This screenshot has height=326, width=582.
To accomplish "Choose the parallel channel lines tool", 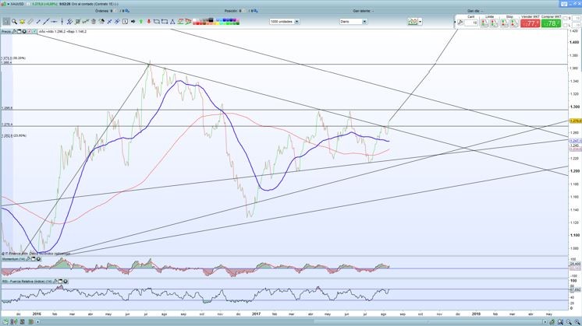I will [x=69, y=22].
